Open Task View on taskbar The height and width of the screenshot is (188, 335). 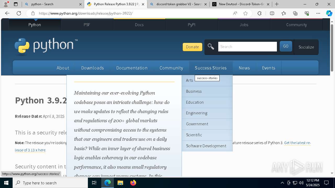click(x=94, y=183)
